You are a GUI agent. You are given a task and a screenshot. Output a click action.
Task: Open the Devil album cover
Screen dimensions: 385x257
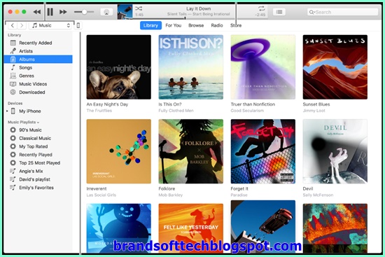(335, 151)
